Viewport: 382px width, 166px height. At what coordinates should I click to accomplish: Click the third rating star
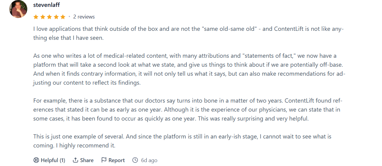(49, 17)
